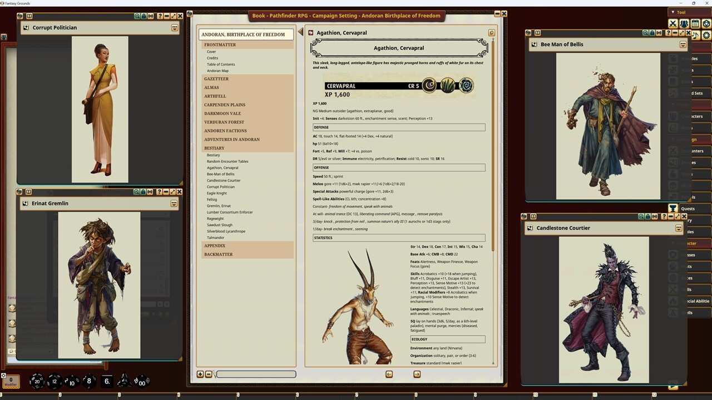Click the search field at the book window bottom
This screenshot has height=400, width=712.
[256, 374]
